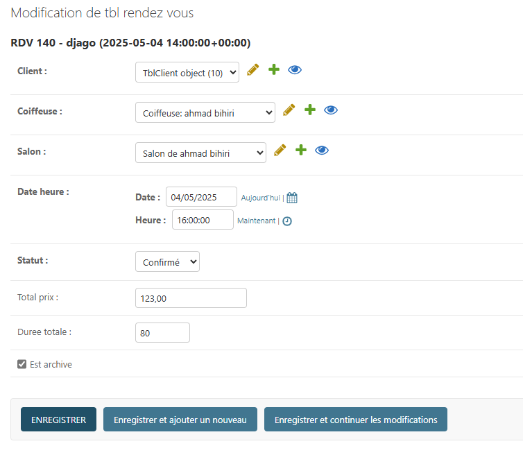Viewport: 523px width, 464px height.
Task: Set date using Aujourd'hui link
Action: click(x=260, y=198)
